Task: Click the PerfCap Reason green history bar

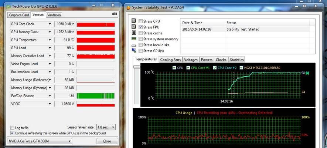Action: (96, 96)
